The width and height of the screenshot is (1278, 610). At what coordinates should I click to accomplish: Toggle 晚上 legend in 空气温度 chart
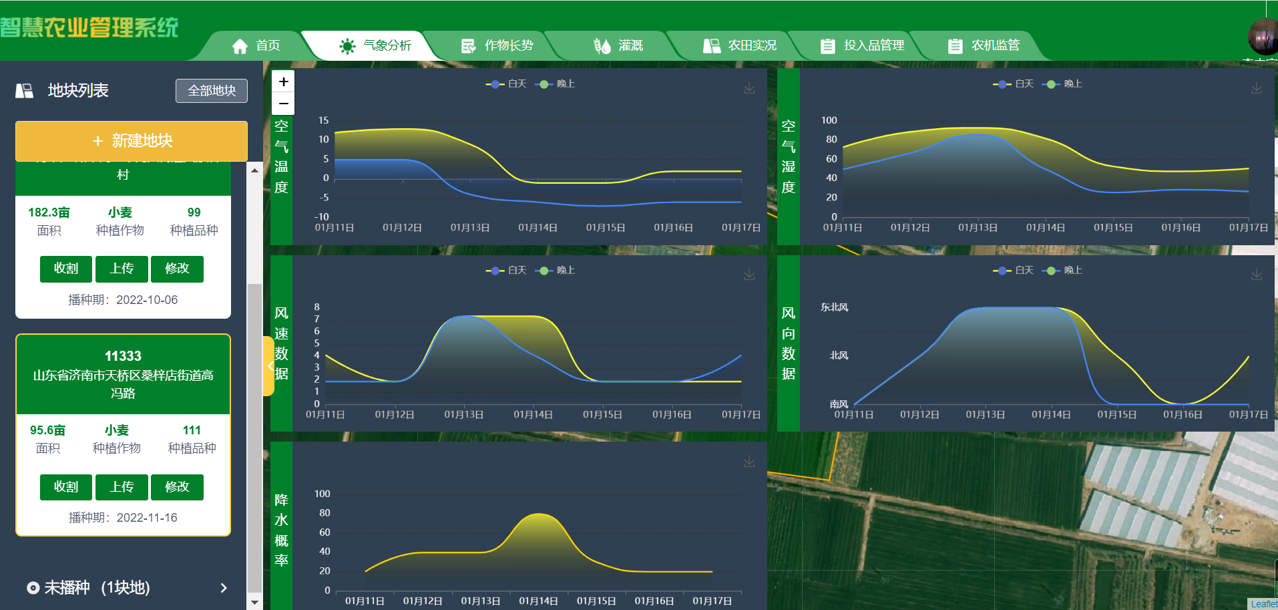coord(556,84)
